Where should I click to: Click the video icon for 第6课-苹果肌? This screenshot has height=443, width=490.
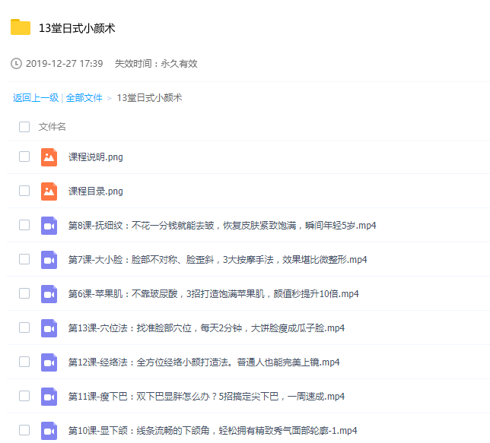point(49,294)
